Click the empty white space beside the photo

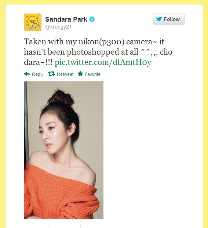[x=143, y=150]
